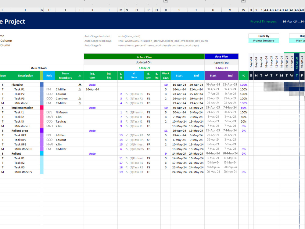Click the SF arrow icon beside (T)Task RP dependency
Viewport: 305px width, 229px height.
[127, 135]
